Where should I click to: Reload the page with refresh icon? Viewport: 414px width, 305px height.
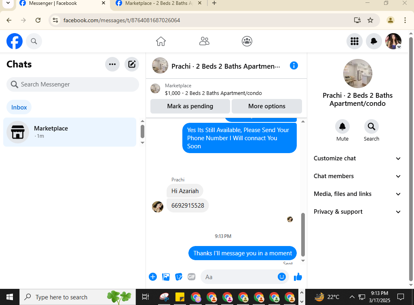point(38,20)
